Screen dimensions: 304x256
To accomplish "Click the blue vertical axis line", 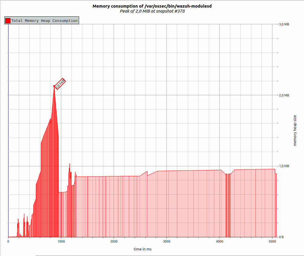I will coord(9,132).
